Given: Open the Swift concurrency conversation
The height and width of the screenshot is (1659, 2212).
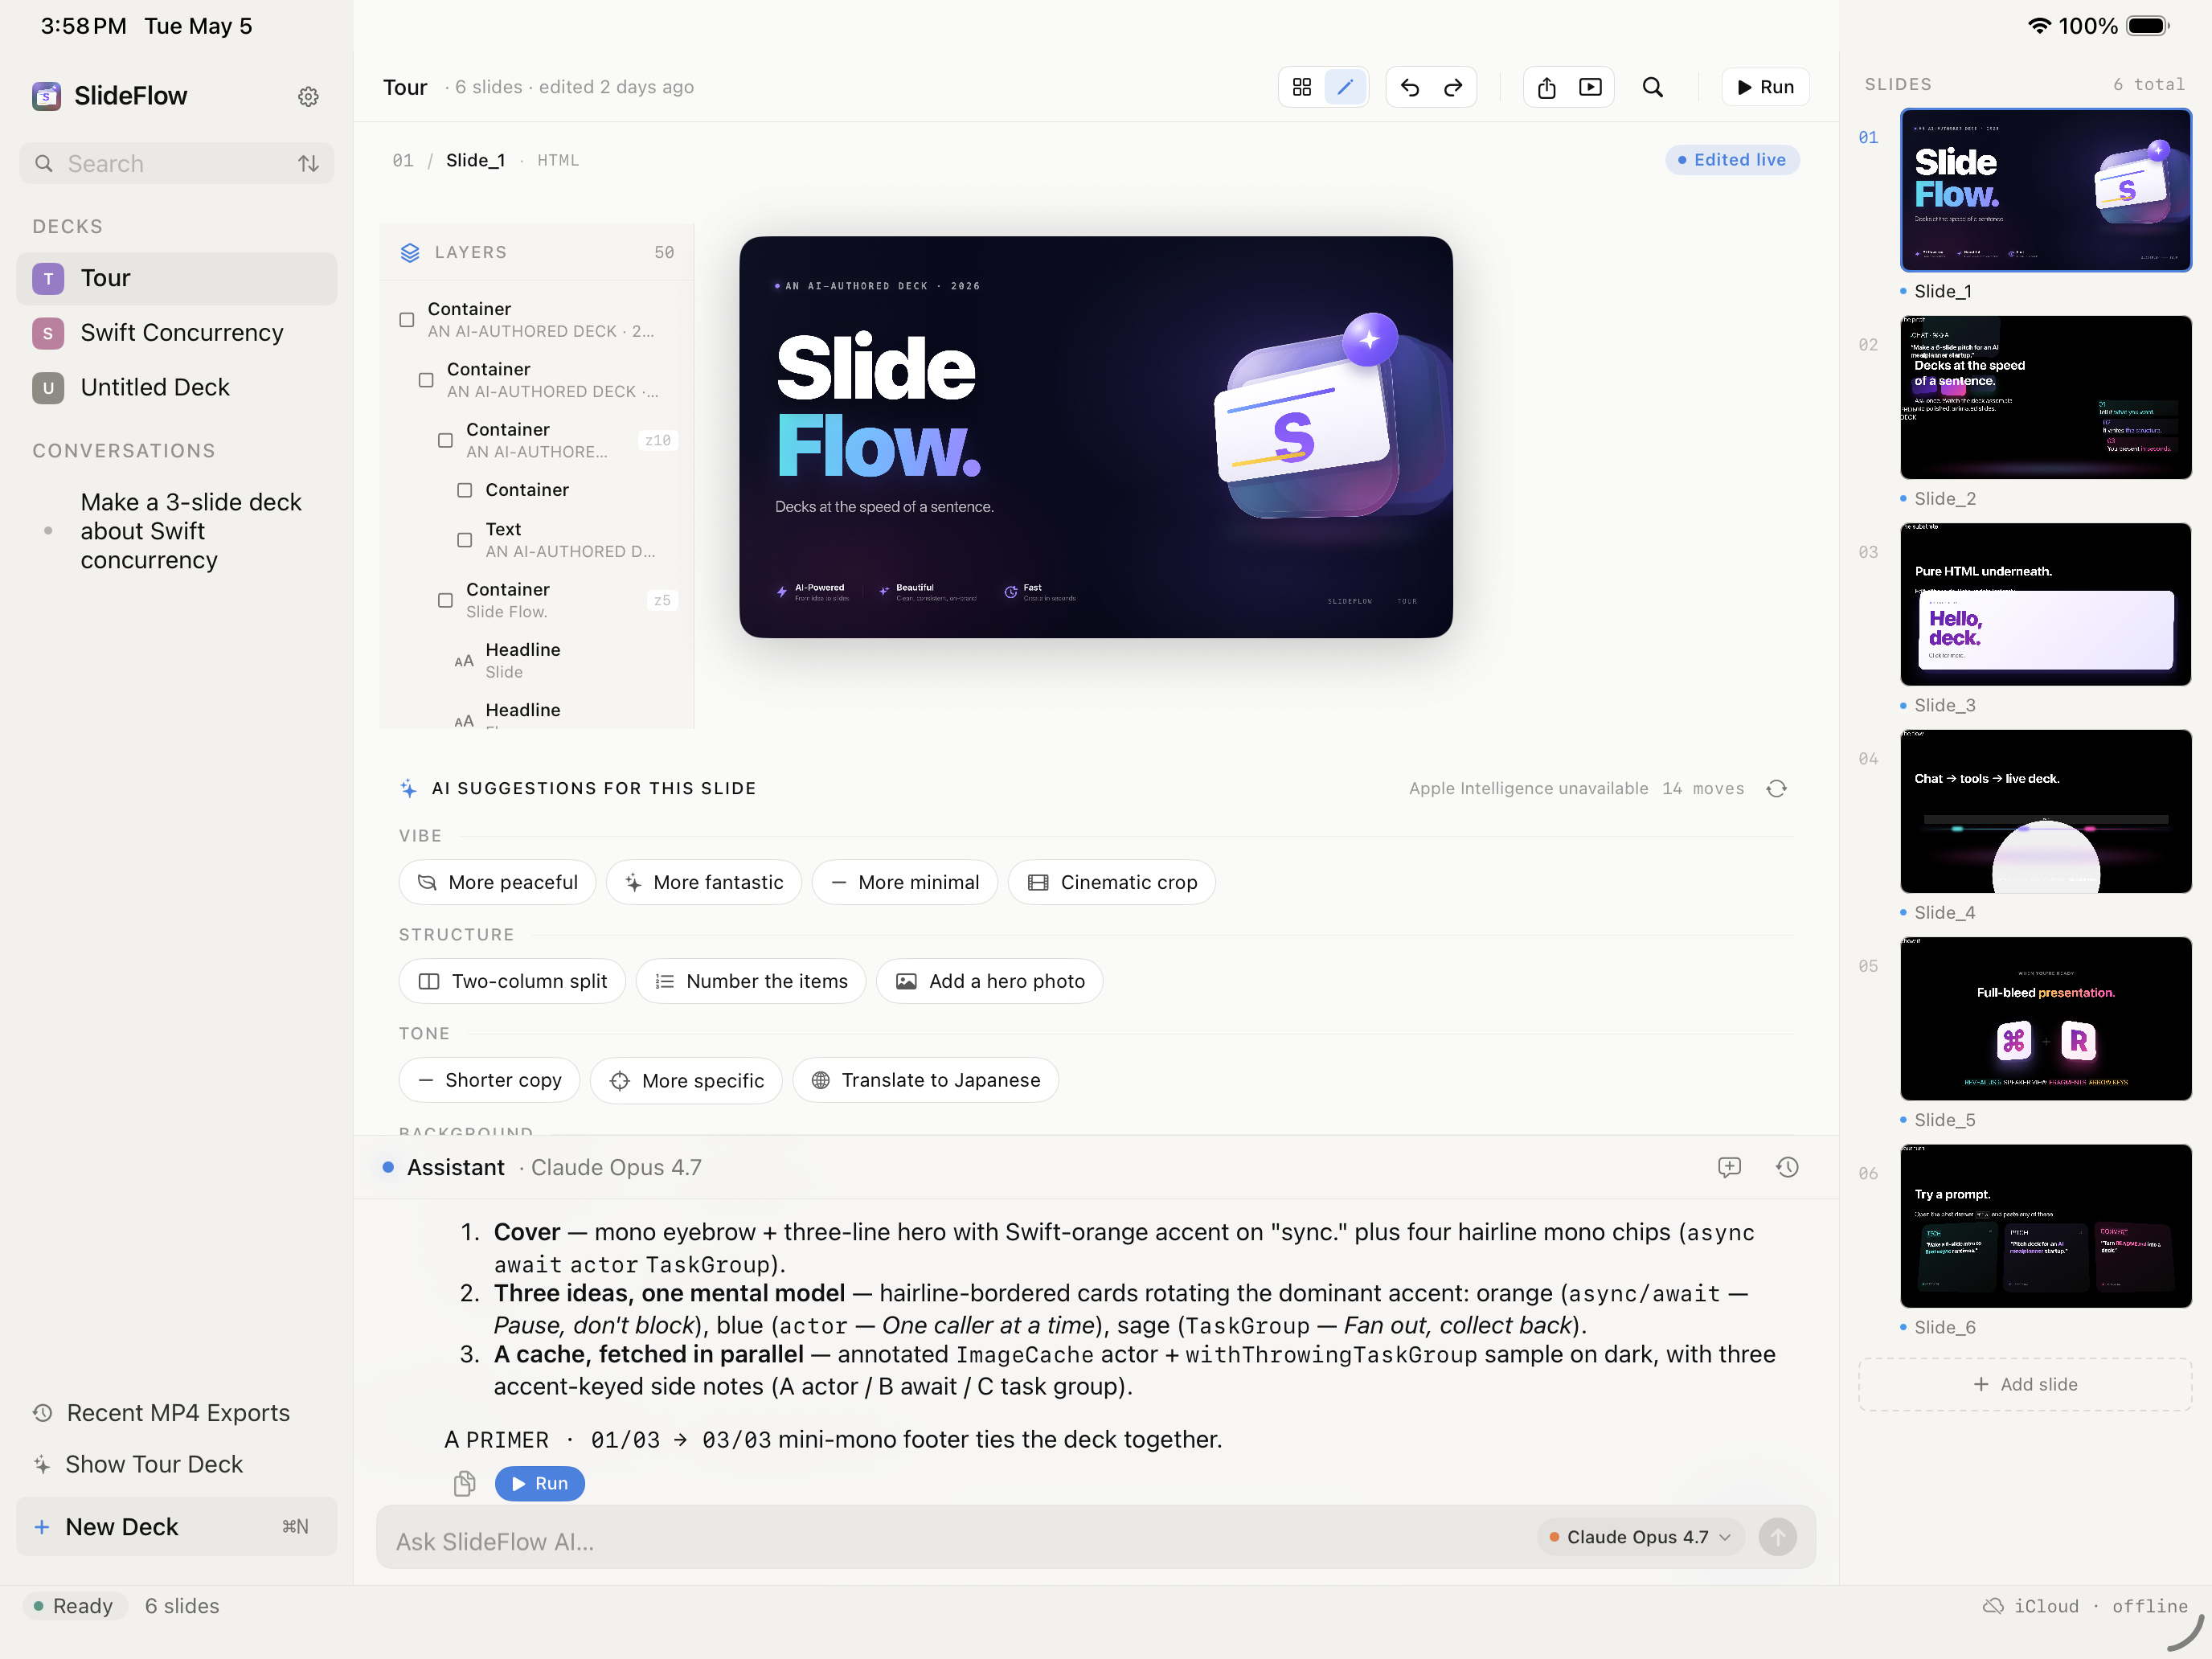Looking at the screenshot, I should click(x=177, y=531).
